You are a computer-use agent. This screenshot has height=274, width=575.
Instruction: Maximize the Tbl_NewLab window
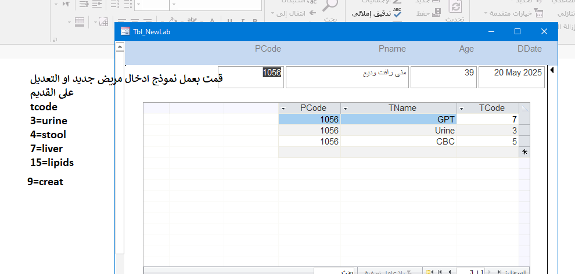coord(517,31)
